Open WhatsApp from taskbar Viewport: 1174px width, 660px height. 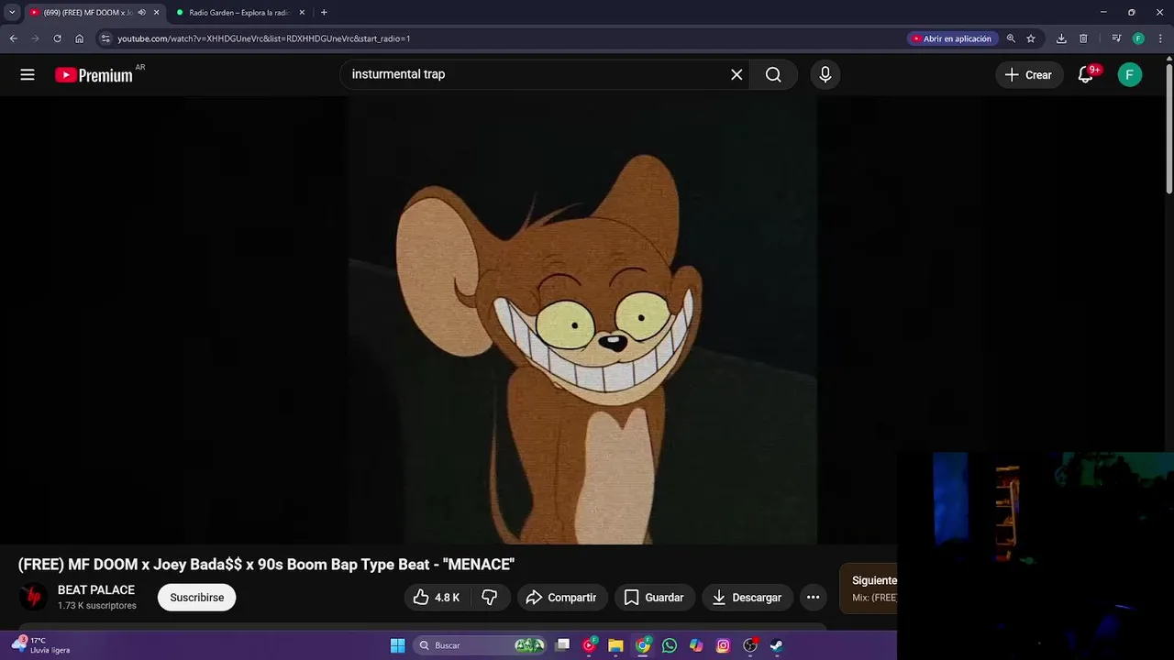point(670,645)
